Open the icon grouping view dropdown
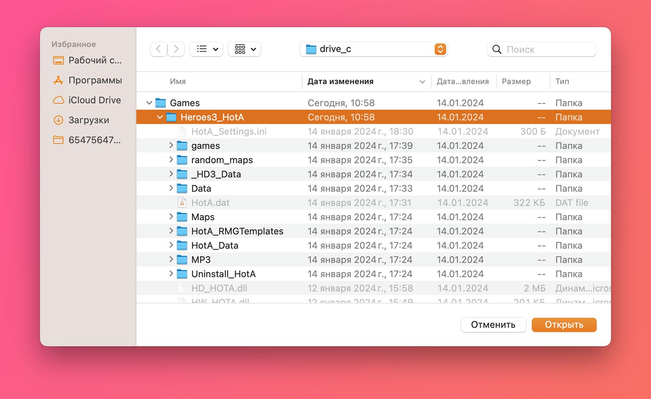651x399 pixels. (245, 49)
